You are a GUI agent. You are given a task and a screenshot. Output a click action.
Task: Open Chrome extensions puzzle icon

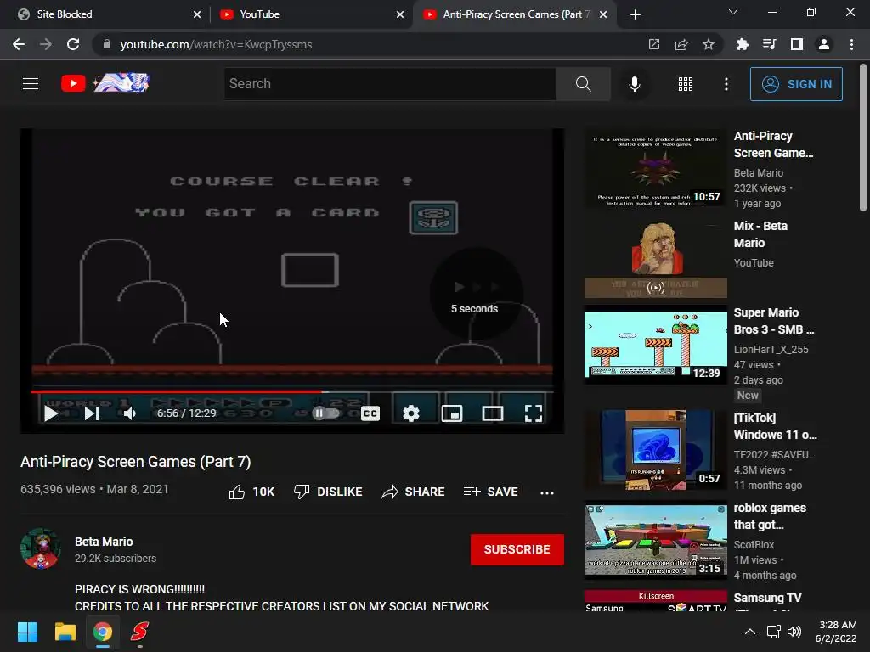pyautogui.click(x=742, y=44)
